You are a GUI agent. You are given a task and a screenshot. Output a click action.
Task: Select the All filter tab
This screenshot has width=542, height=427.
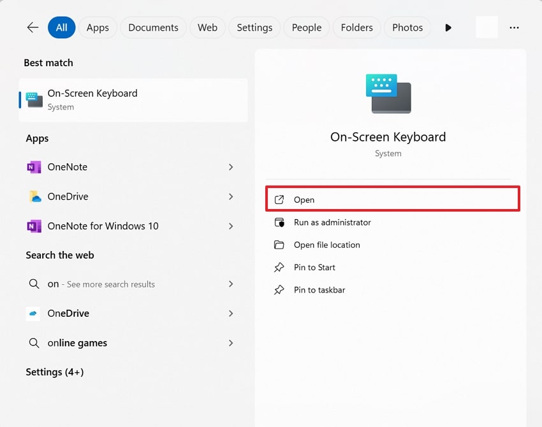point(61,27)
